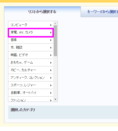Choose the 本、雑誌 category
The image size is (118, 131).
(x=31, y=48)
